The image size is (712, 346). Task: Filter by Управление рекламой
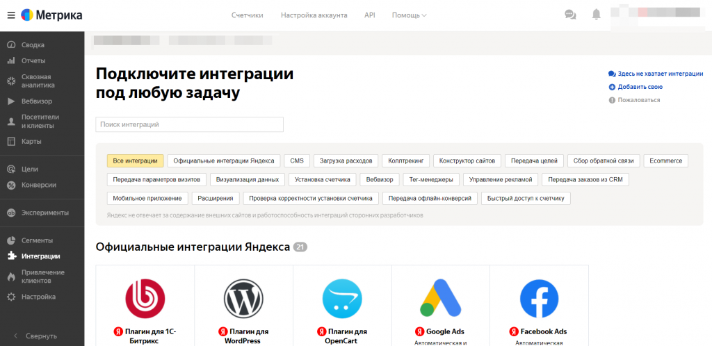(x=501, y=179)
